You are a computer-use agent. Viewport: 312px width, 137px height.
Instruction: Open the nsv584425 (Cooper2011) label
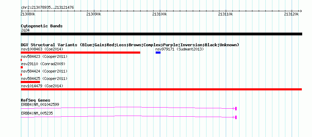coord(44,78)
